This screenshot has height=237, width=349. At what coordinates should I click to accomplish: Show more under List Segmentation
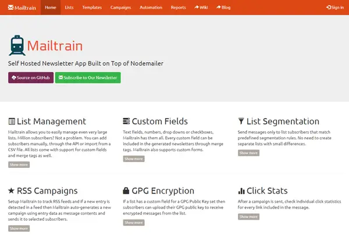(x=248, y=153)
